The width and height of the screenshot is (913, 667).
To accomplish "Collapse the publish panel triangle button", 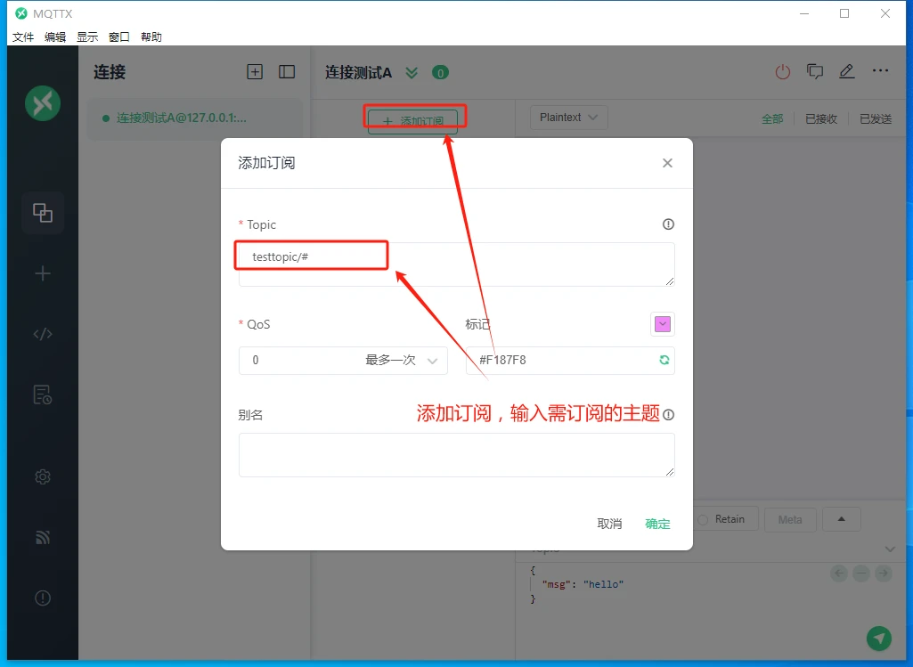I will [x=842, y=519].
